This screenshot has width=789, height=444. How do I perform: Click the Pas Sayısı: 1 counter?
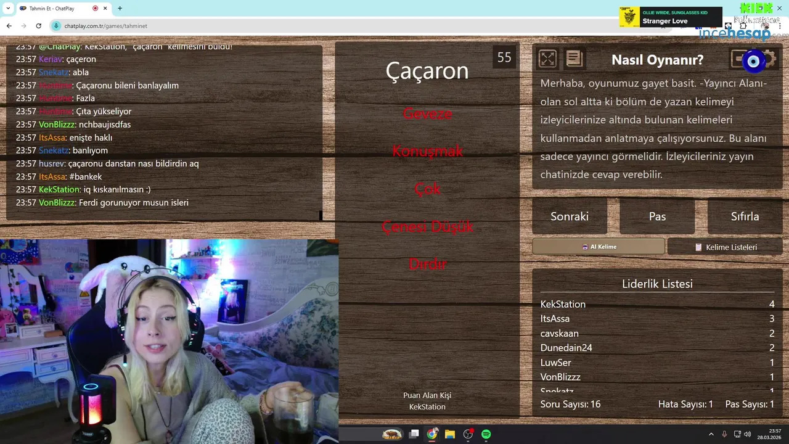click(750, 405)
